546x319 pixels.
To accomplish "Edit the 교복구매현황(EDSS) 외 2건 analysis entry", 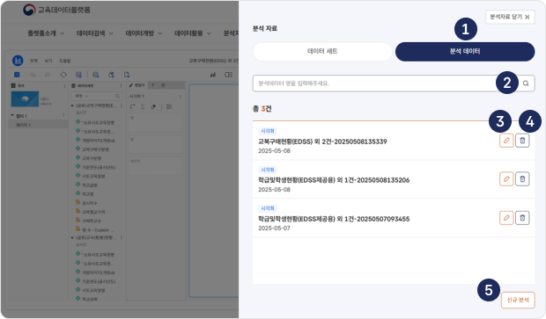I will [506, 141].
